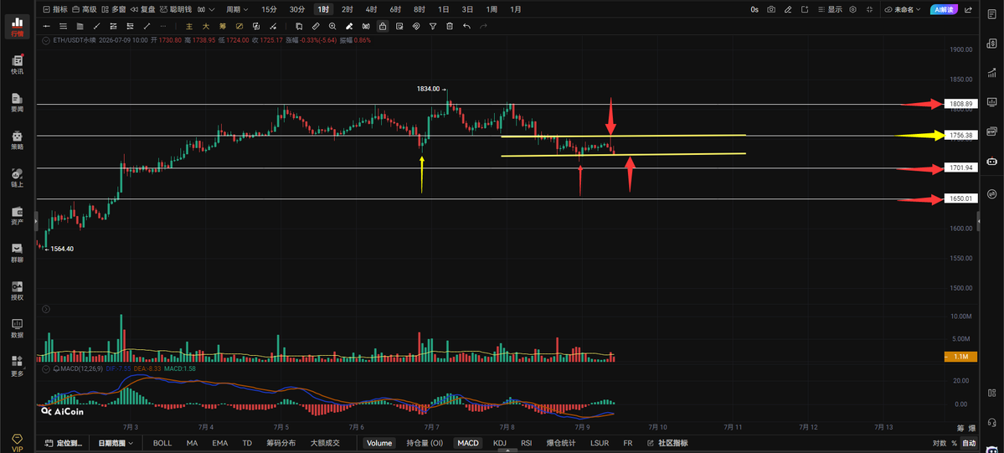
Task: Open the 指标 indicators button
Action: 55,9
